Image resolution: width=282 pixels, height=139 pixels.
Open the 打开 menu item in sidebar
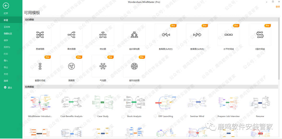6,13
